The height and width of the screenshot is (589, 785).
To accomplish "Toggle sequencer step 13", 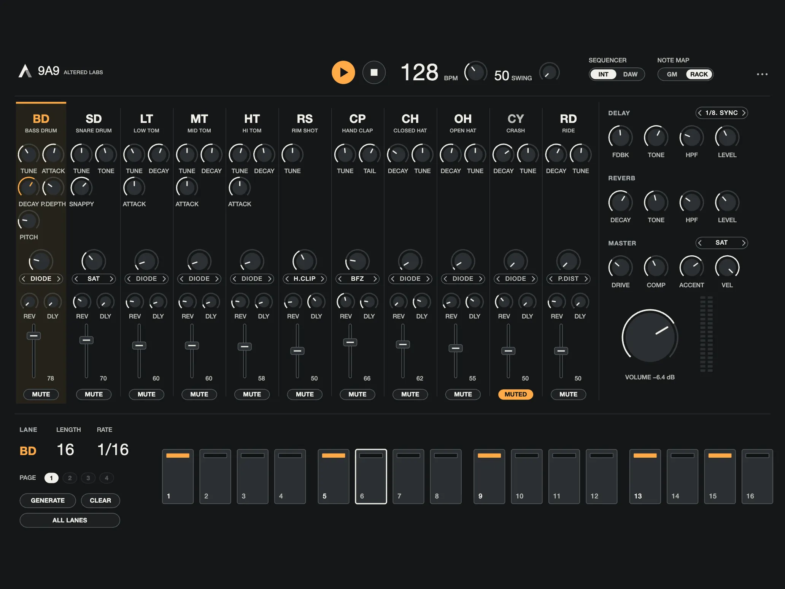I will pyautogui.click(x=645, y=476).
